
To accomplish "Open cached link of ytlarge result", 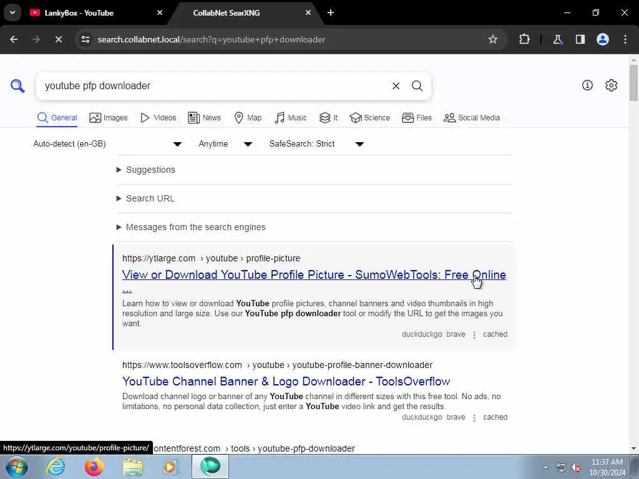I will point(495,334).
